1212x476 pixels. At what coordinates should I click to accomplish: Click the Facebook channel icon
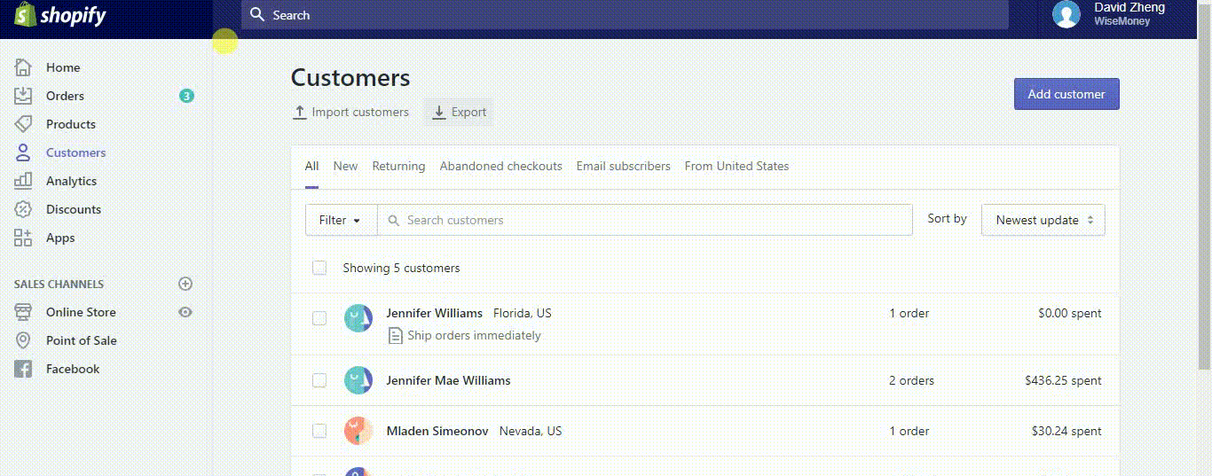23,369
